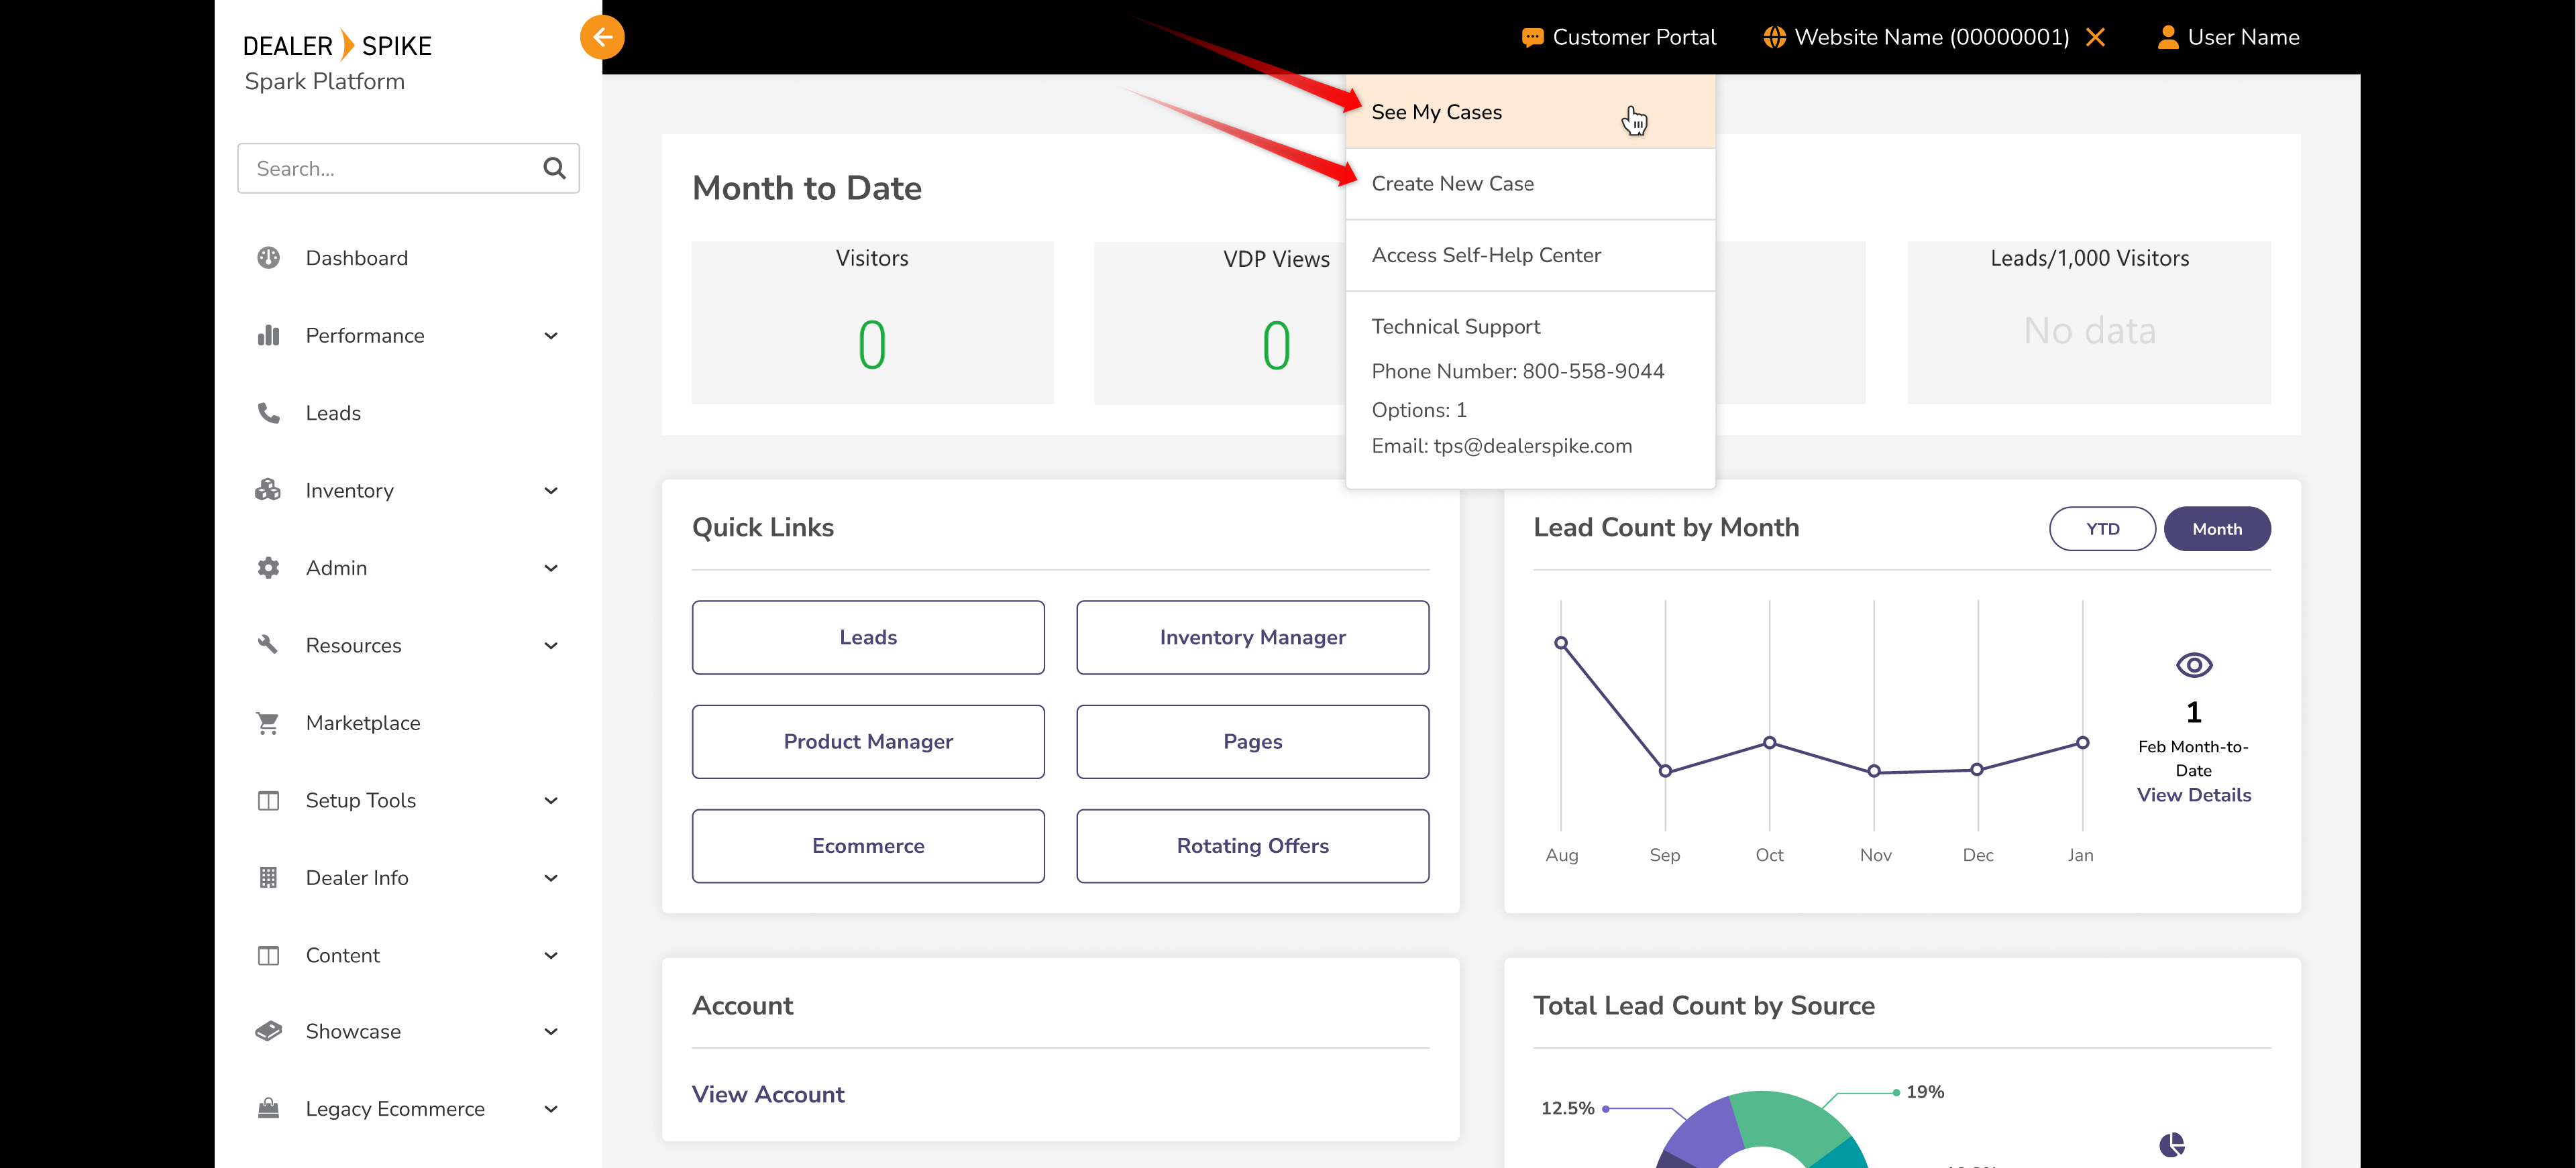
Task: Click the View Account link
Action: (767, 1094)
